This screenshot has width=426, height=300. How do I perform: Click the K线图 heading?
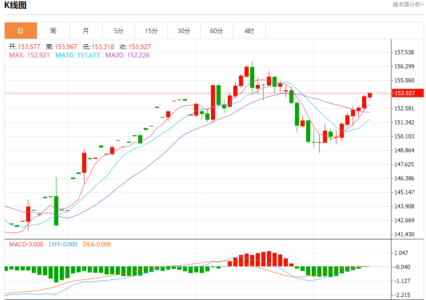click(15, 5)
